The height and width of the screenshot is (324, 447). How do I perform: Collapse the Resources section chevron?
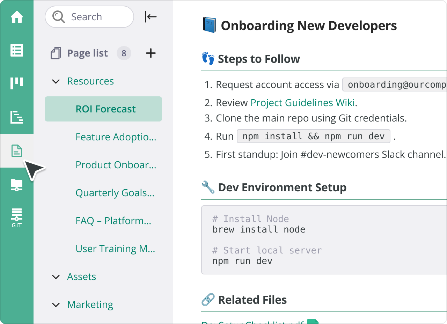point(56,81)
